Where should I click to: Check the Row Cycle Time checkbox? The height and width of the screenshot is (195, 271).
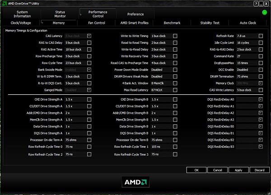pos(89,63)
